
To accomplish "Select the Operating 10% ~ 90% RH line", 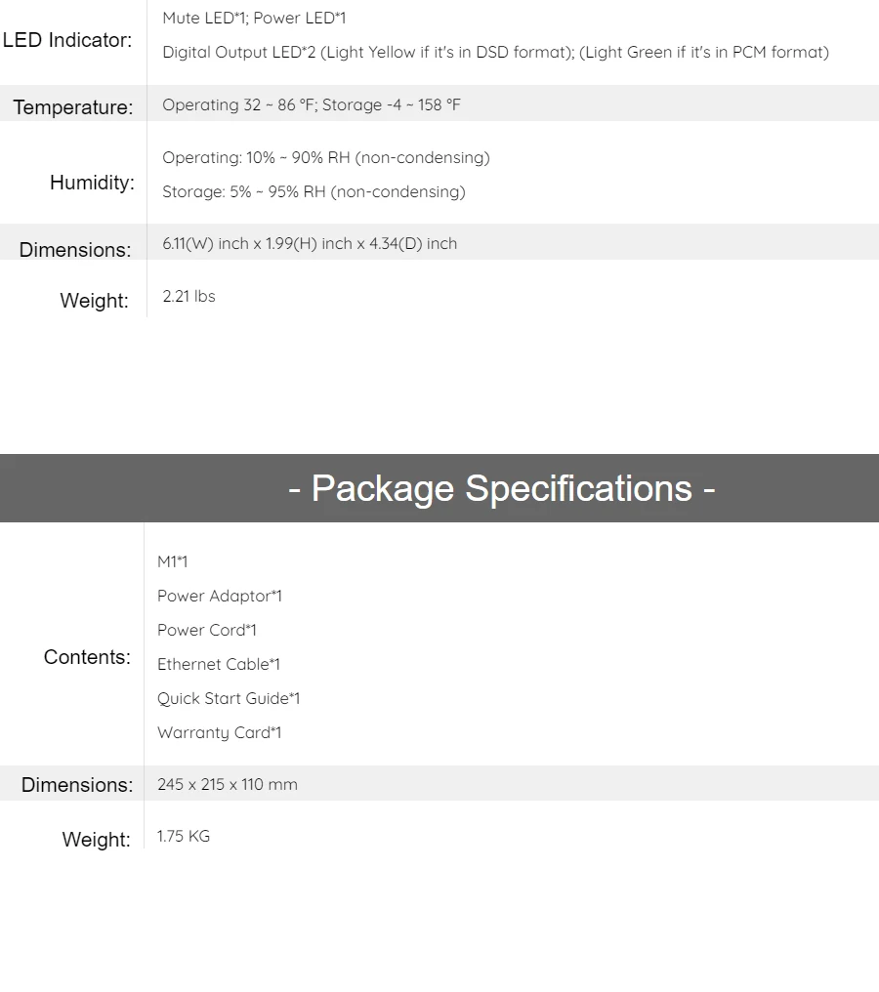I will tap(326, 157).
